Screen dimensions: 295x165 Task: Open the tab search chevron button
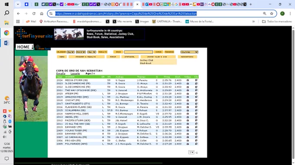(x=18, y=4)
